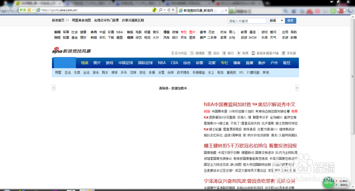Click the red video camera icon before 奥尼尔解说秀中文
The height and width of the screenshot is (191, 355).
(x=255, y=105)
